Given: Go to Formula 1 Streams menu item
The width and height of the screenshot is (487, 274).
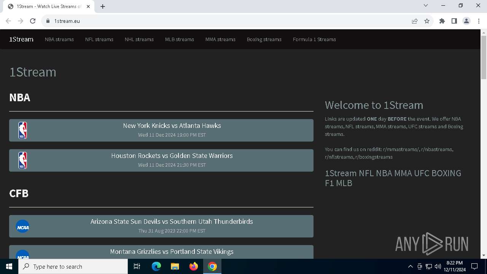Looking at the screenshot, I should pyautogui.click(x=314, y=39).
